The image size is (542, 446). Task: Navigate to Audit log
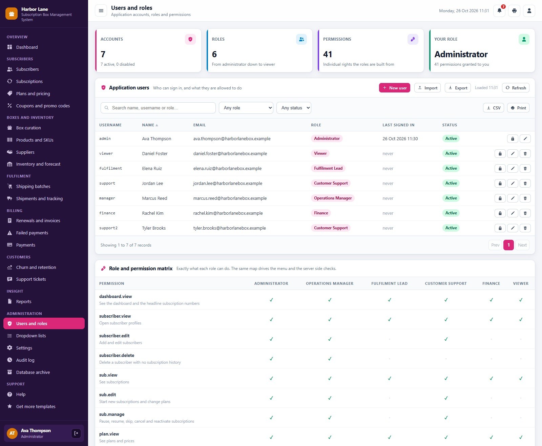point(44,360)
